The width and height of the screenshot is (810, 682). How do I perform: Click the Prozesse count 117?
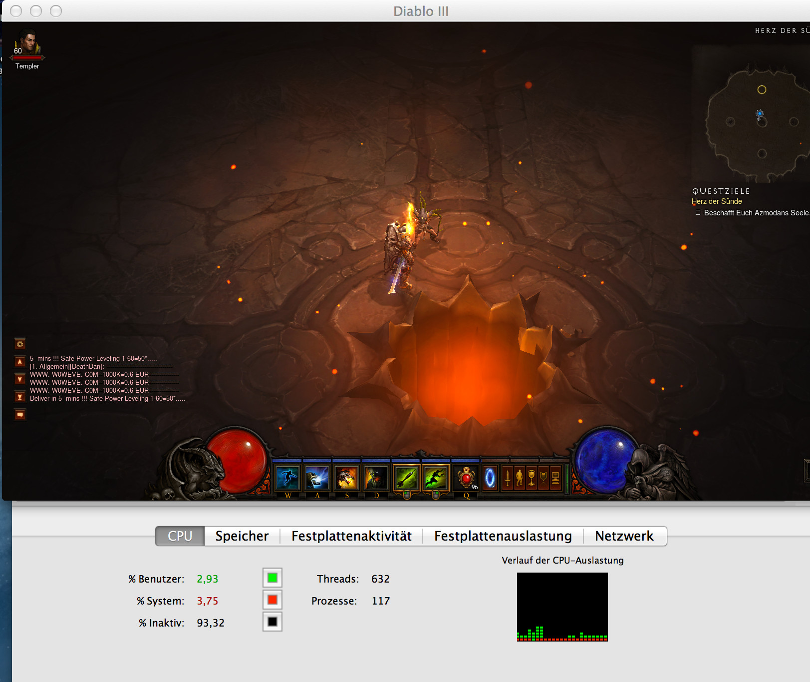point(381,601)
